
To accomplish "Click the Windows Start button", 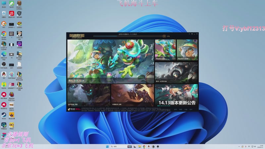I will tap(107, 146).
